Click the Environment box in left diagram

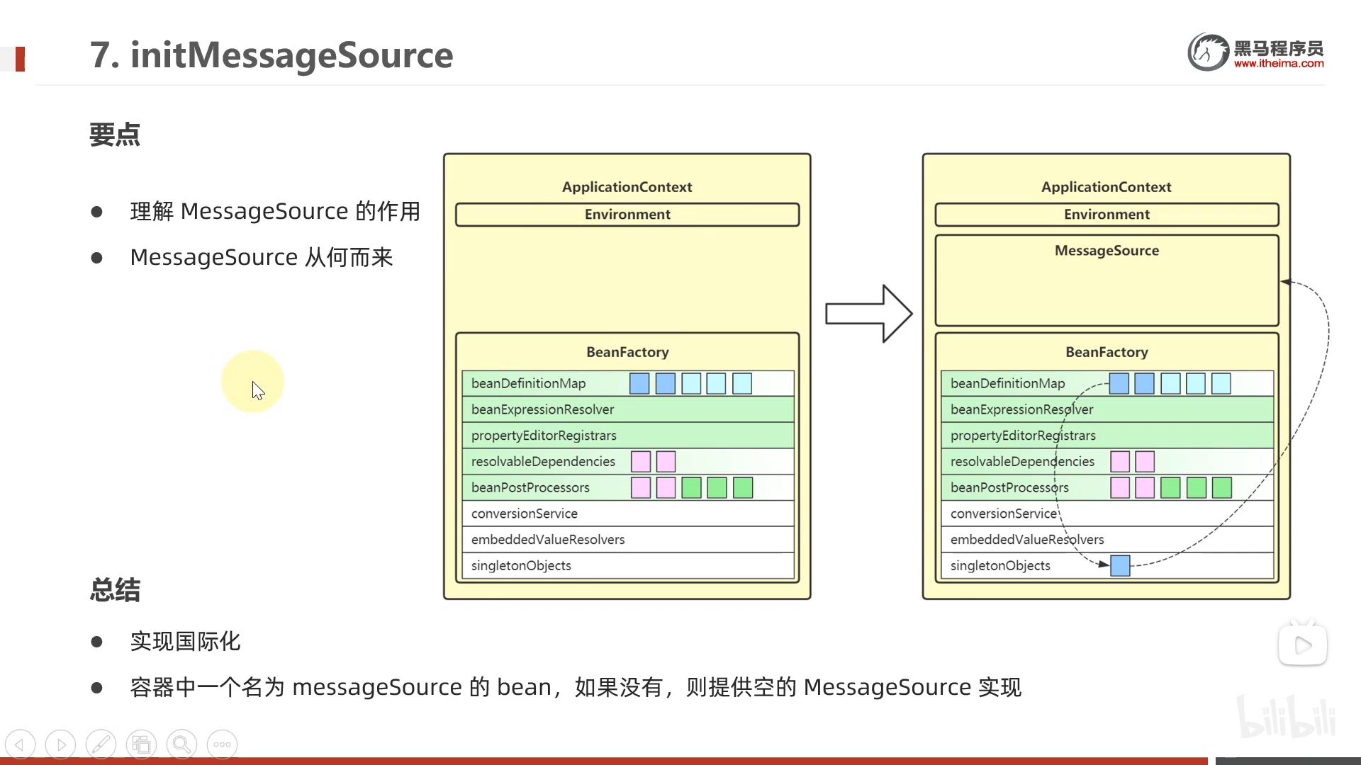point(627,215)
